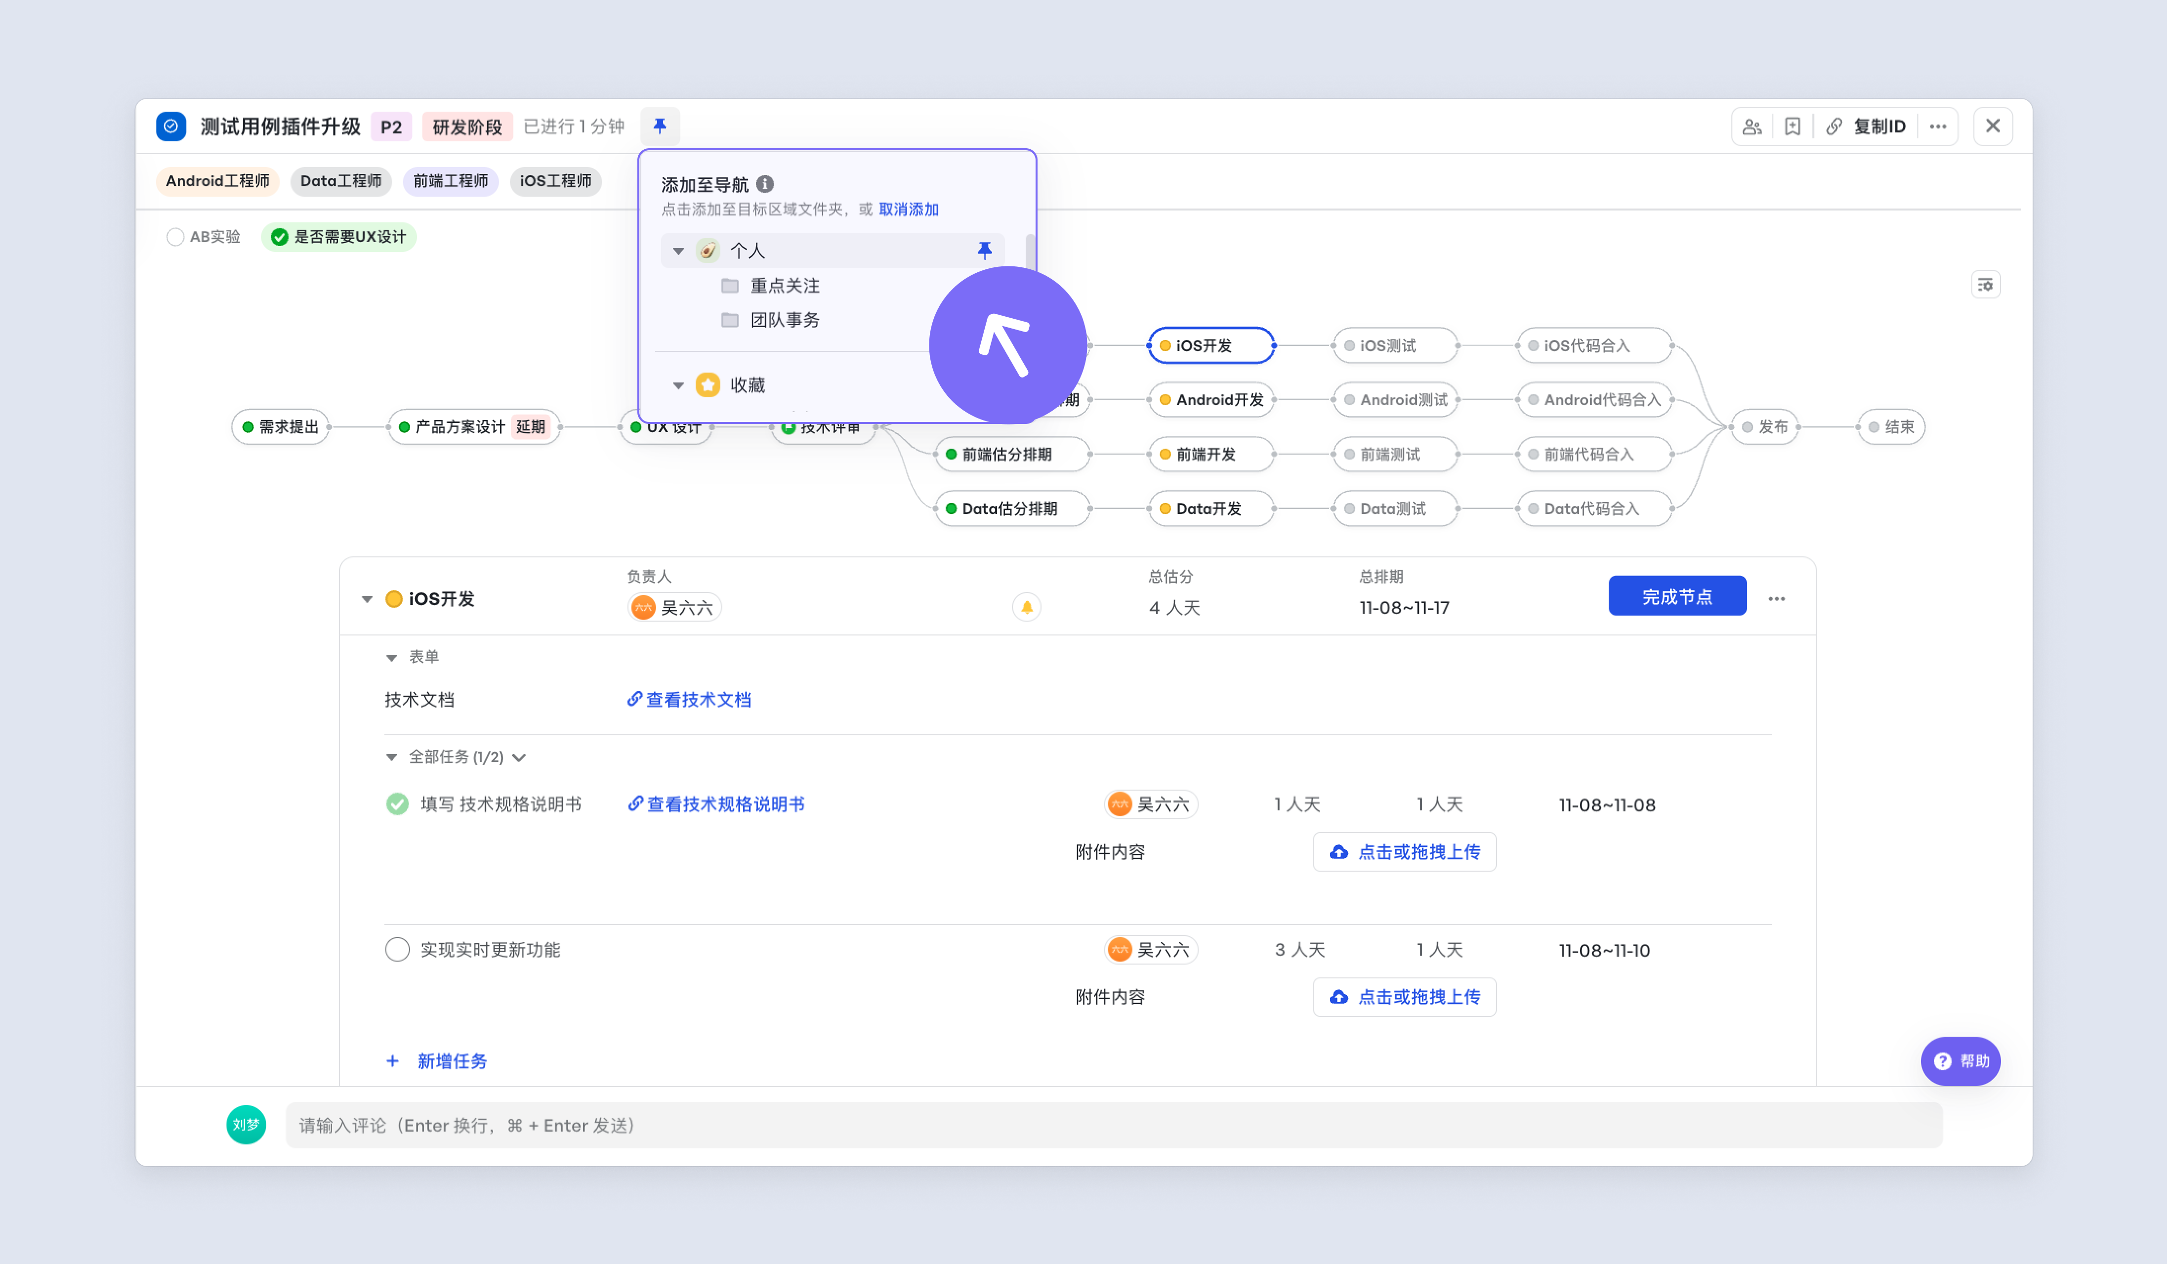
Task: Mark 实现实时更新功能 task as complete
Action: coord(397,949)
